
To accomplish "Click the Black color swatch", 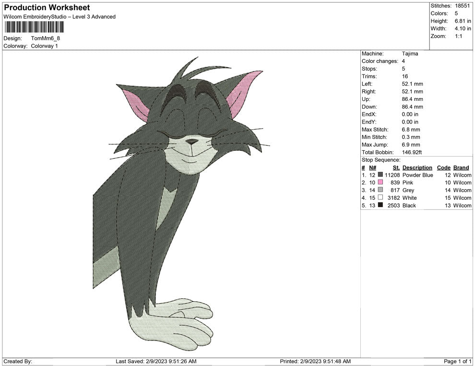I will coord(380,205).
